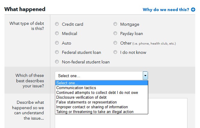Click the 'Select one...' combo box field
This screenshot has height=128, width=200.
point(99,76)
